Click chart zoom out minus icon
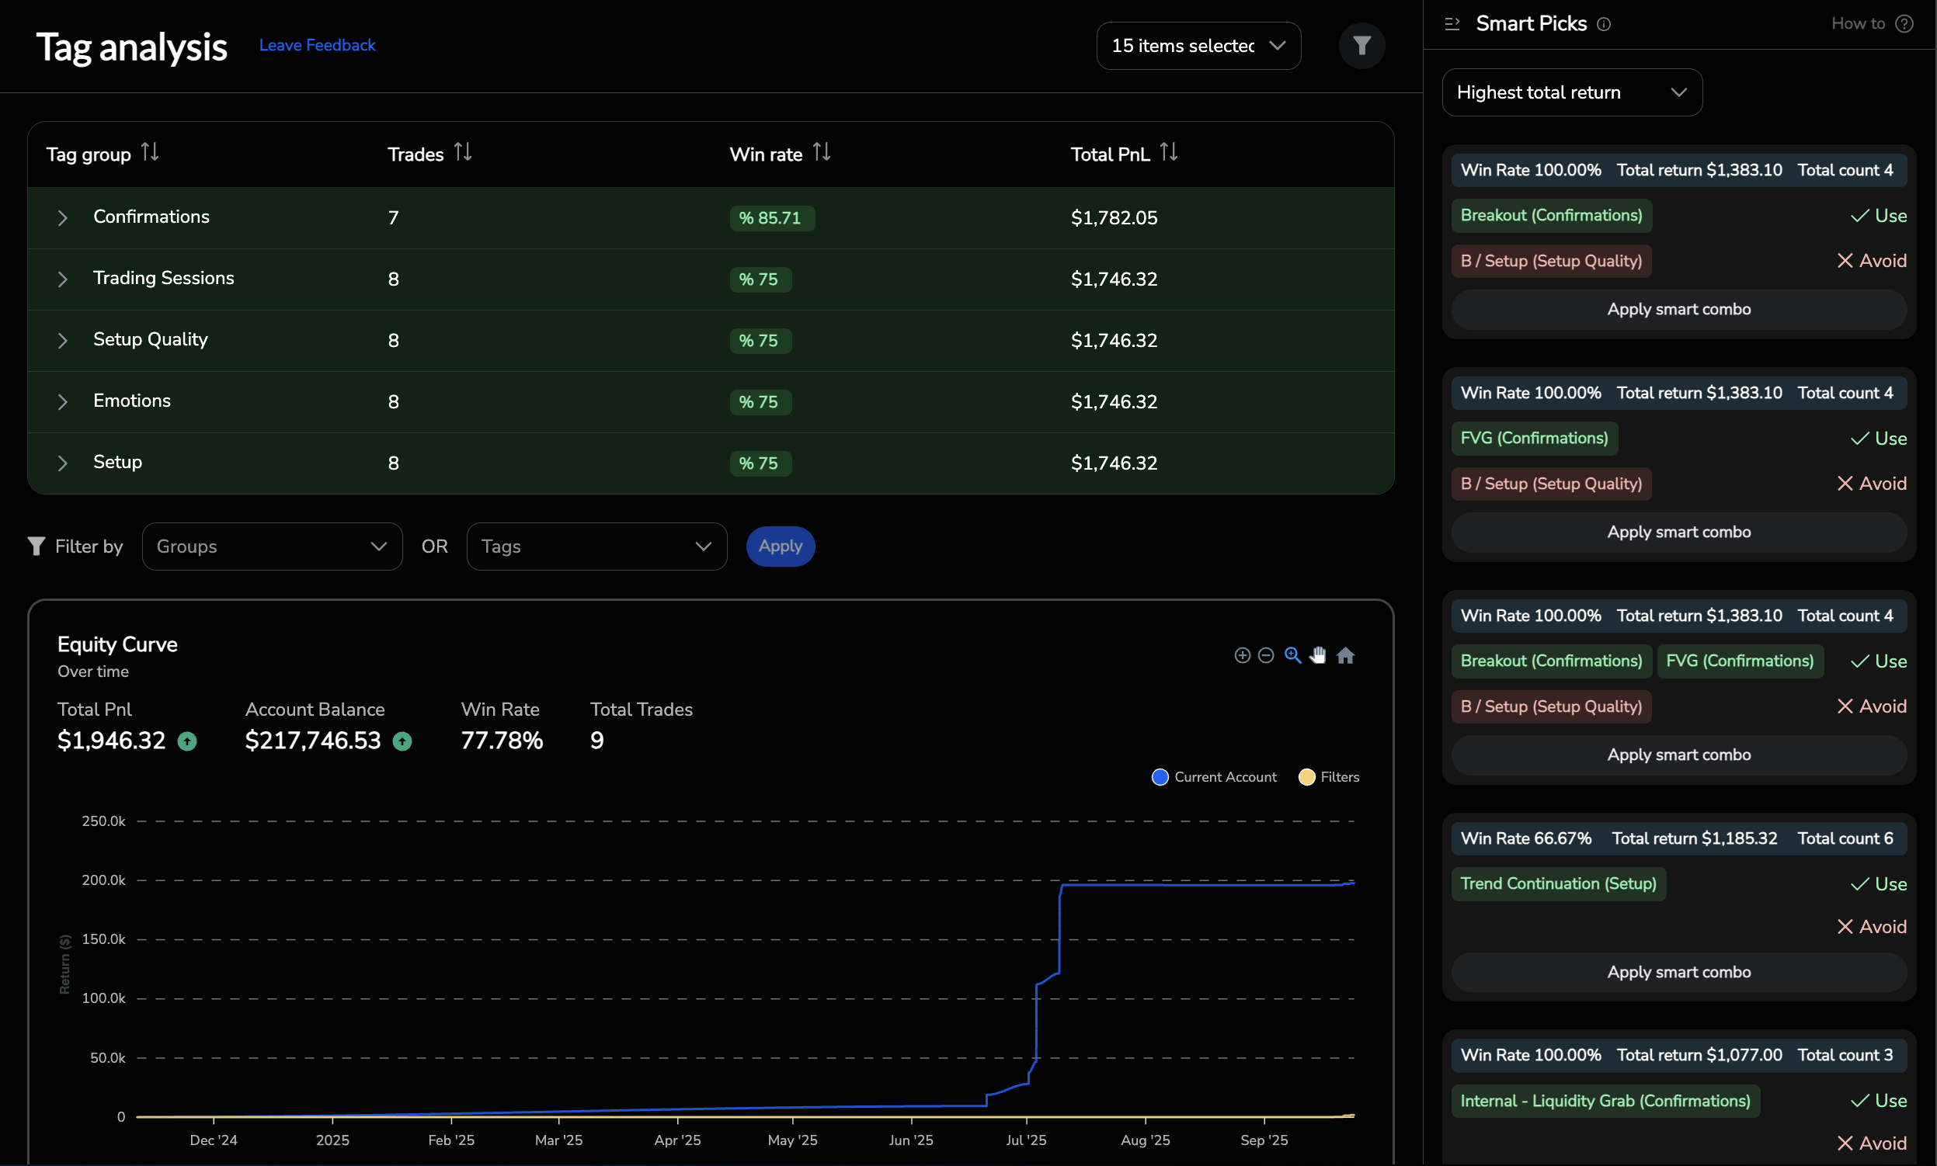Image resolution: width=1937 pixels, height=1166 pixels. pyautogui.click(x=1266, y=655)
